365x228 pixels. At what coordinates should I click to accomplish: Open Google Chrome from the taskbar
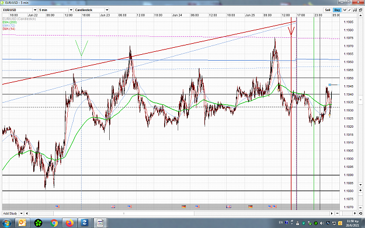pyautogui.click(x=54, y=223)
